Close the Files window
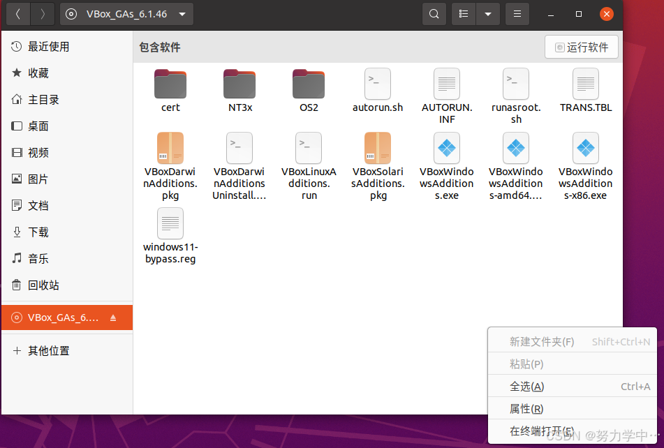The image size is (664, 448). 607,14
